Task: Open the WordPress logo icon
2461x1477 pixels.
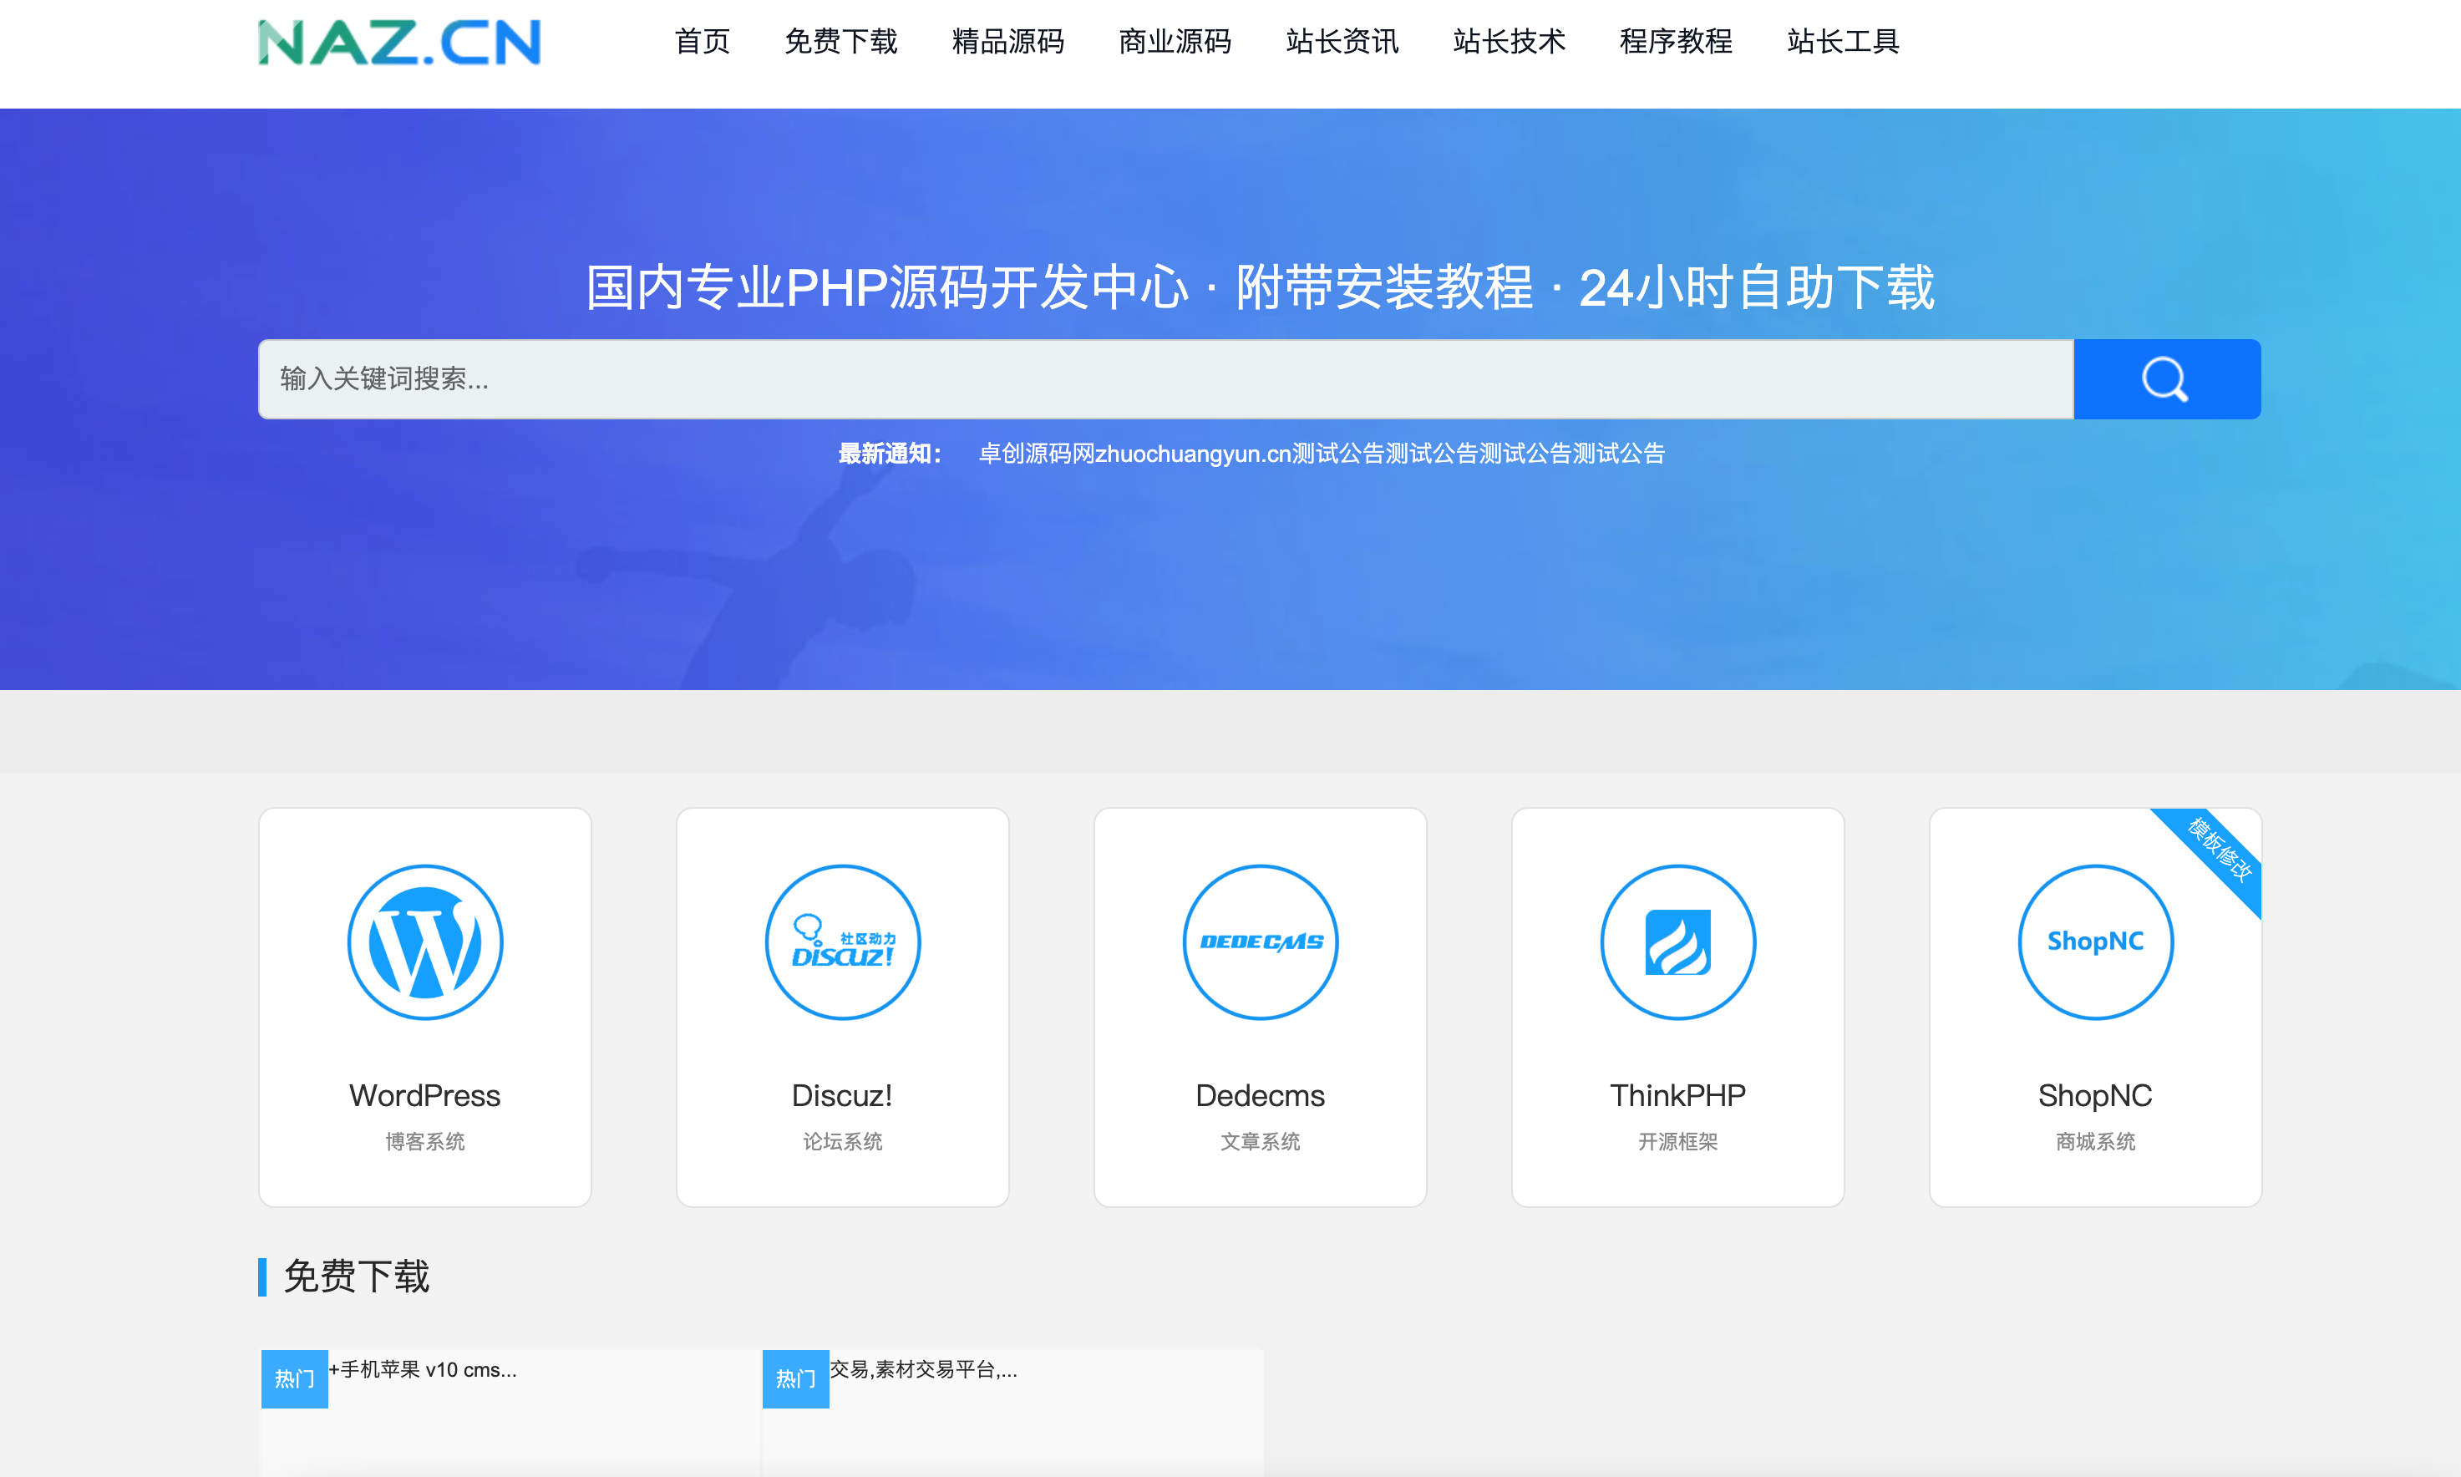Action: click(x=425, y=942)
